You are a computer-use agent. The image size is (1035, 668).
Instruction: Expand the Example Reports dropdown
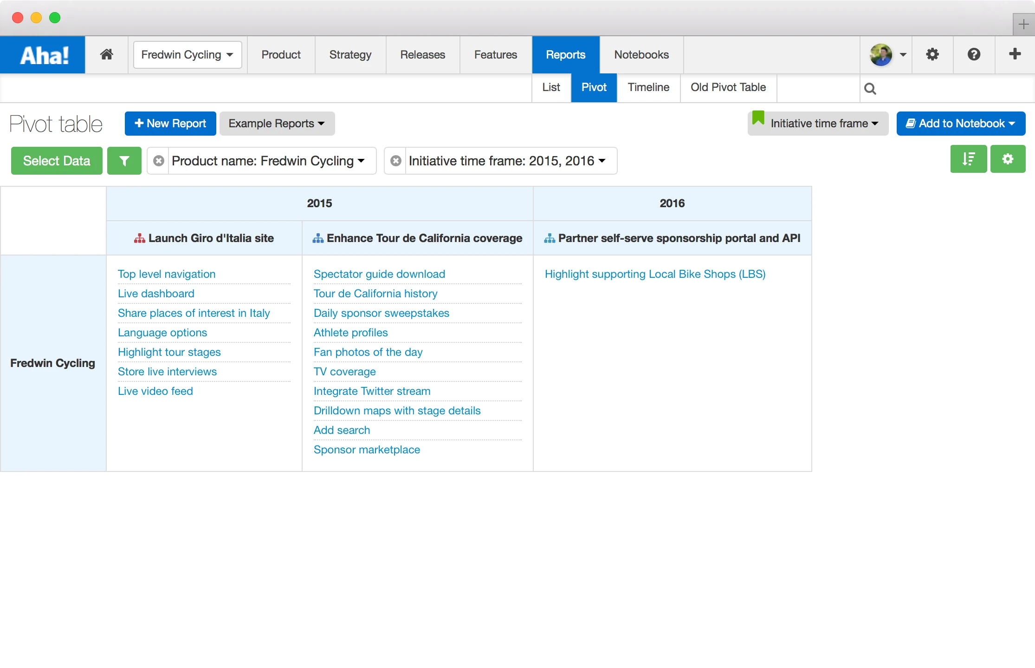(x=277, y=124)
